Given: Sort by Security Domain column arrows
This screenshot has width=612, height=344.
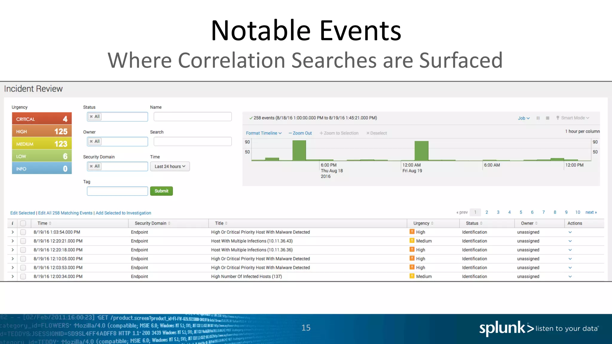Looking at the screenshot, I should [169, 223].
